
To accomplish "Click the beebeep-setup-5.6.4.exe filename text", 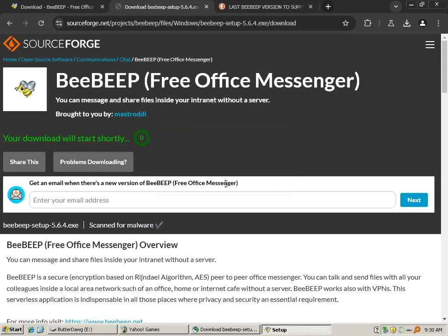I will click(x=41, y=225).
